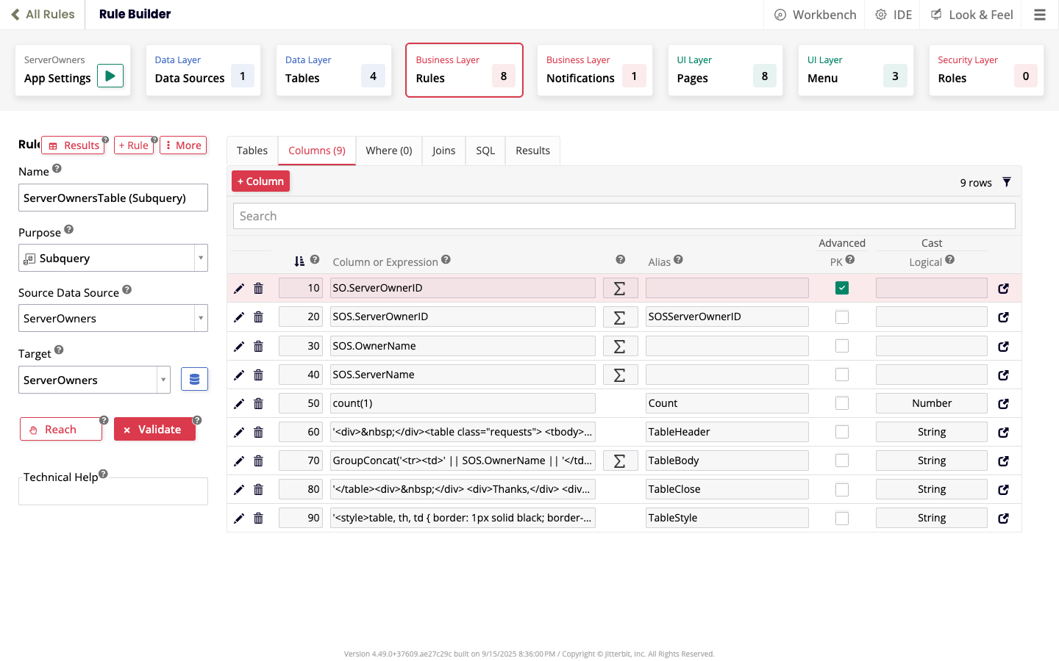Expand the Target ServerOwners dropdown
Viewport: 1059px width, 661px height.
pyautogui.click(x=163, y=380)
